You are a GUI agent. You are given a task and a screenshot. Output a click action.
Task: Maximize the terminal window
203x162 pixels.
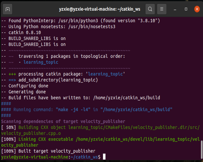point(186,9)
